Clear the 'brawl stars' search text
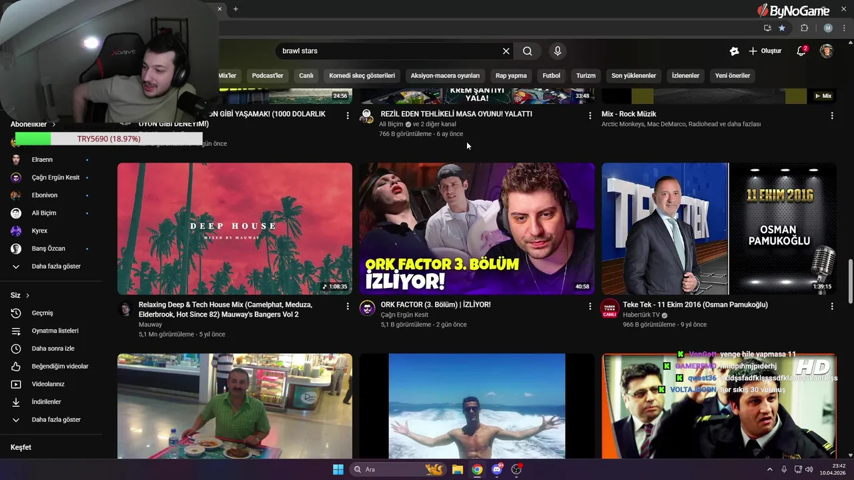This screenshot has height=480, width=854. [506, 51]
